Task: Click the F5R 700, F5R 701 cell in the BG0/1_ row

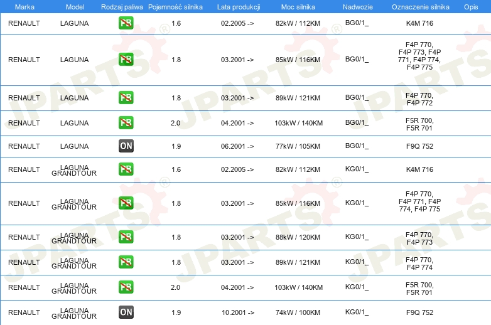Action: (419, 124)
